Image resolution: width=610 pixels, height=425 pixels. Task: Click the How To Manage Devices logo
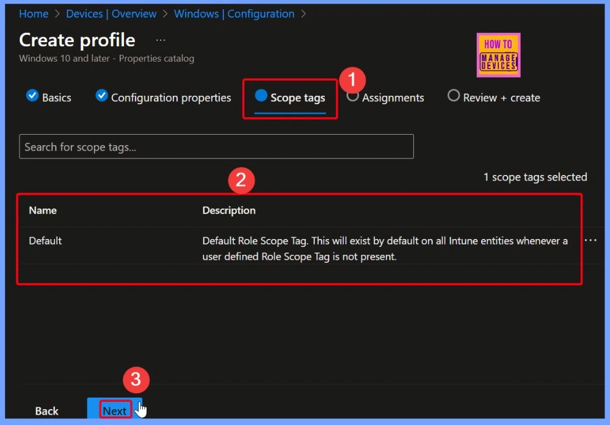498,55
